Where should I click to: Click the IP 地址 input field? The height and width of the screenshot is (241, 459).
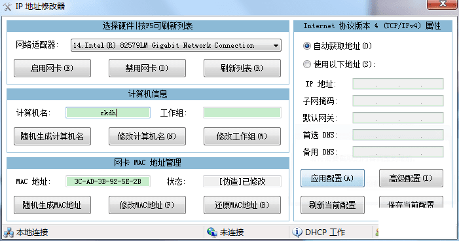coord(398,84)
